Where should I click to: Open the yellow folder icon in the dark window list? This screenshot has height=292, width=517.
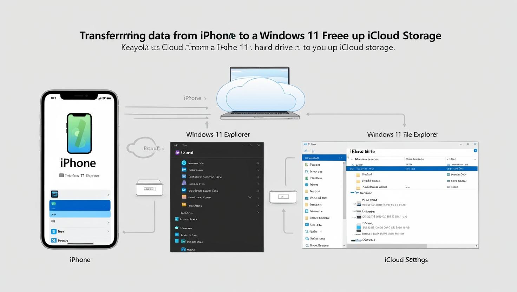tap(184, 205)
